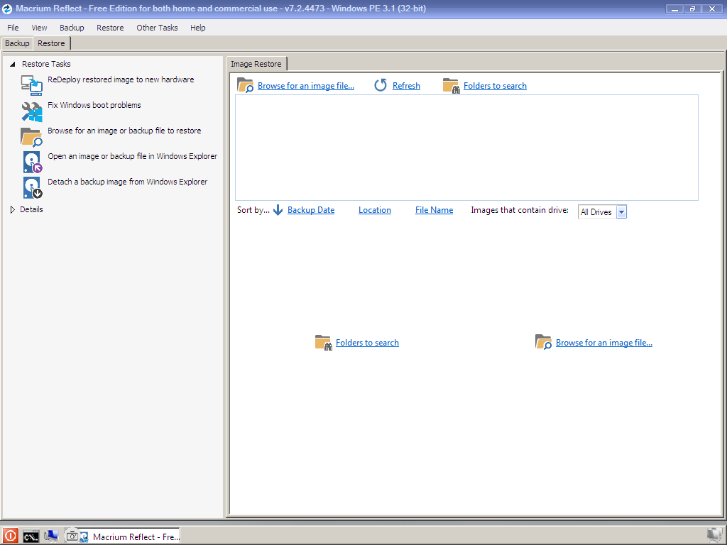Restore down the Macrium Reflect window
The image size is (727, 545).
[692, 9]
